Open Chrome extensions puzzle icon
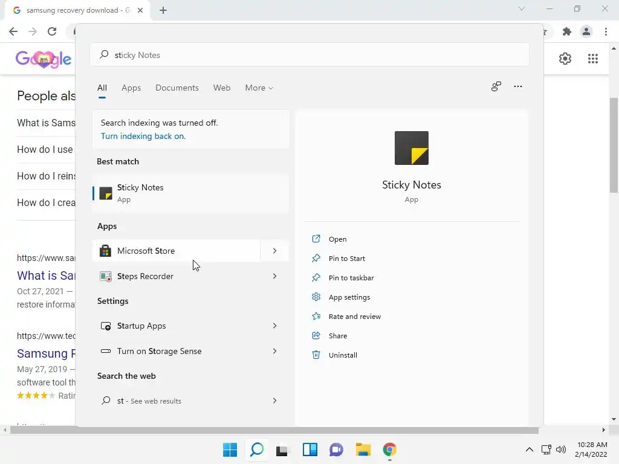This screenshot has width=619, height=464. tap(567, 31)
